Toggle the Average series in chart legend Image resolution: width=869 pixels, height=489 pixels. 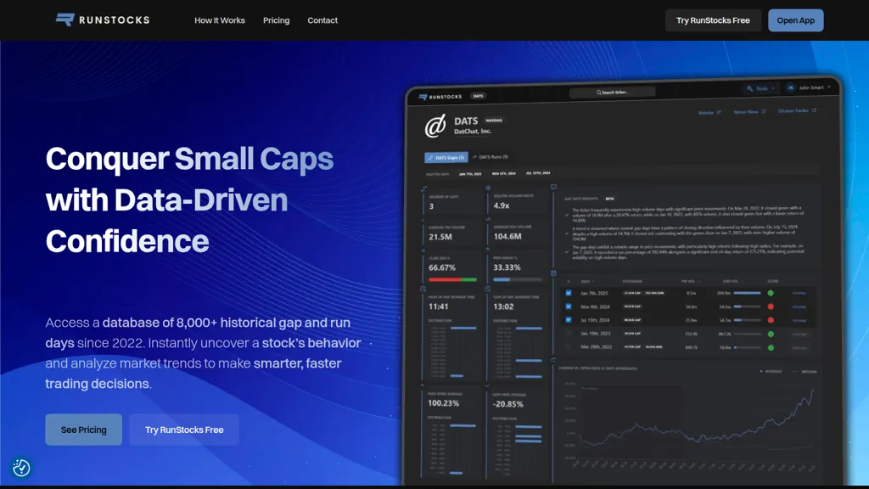(771, 372)
